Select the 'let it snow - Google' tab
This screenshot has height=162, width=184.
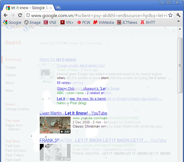pos(29,8)
